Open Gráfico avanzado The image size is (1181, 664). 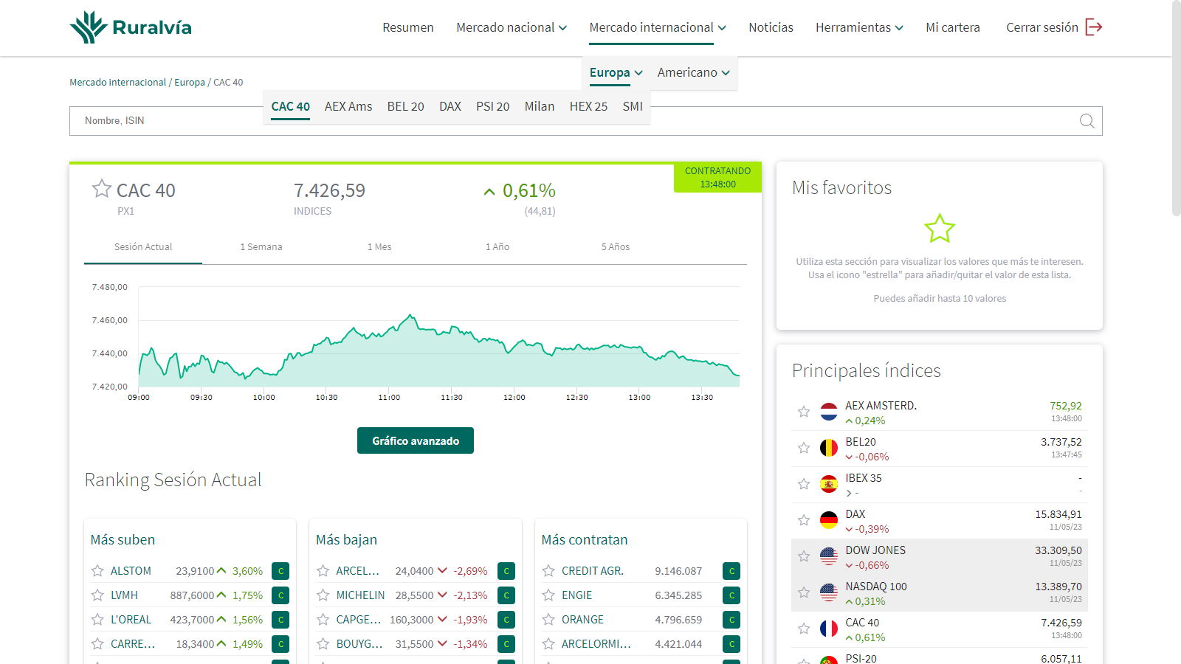(416, 440)
